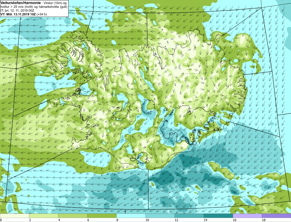Click the 6–8 m/s olive green legend swatch

click(x=102, y=216)
